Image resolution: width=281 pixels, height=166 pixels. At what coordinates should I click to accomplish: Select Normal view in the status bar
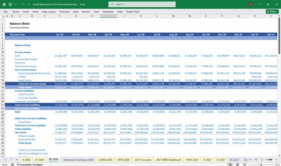tap(230, 164)
